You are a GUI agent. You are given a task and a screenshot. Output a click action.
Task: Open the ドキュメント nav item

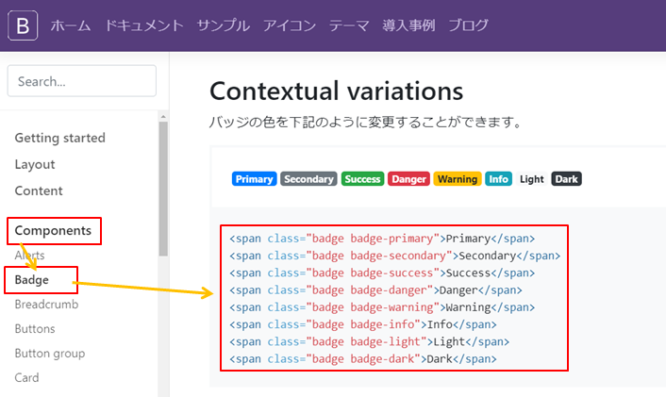tap(144, 25)
